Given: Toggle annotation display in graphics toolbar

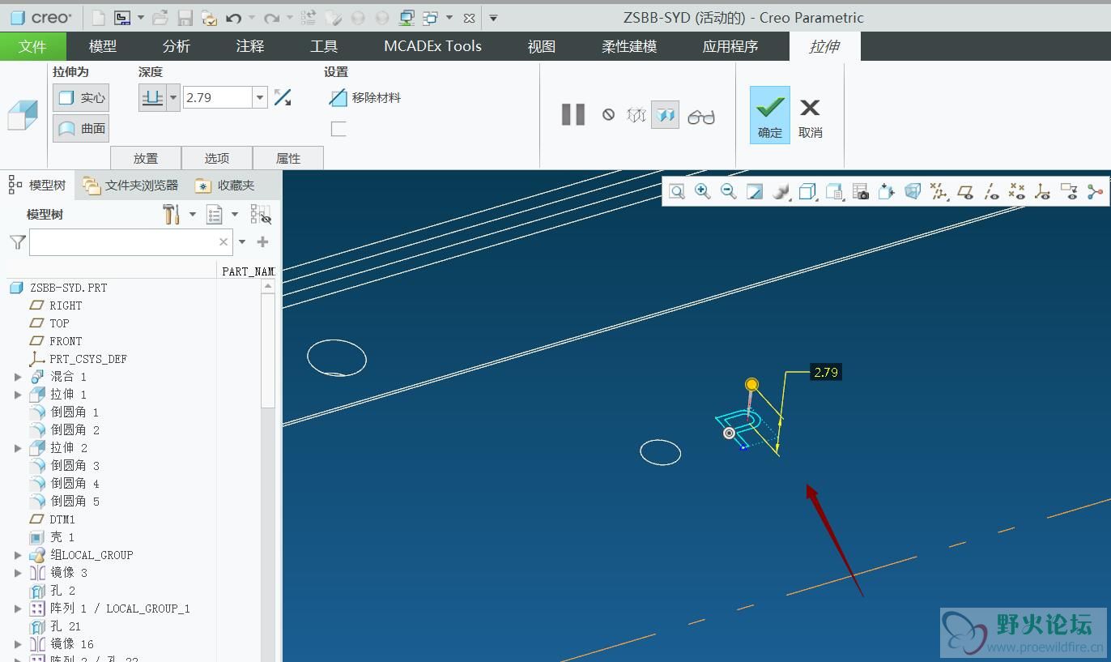Looking at the screenshot, I should pyautogui.click(x=1069, y=191).
